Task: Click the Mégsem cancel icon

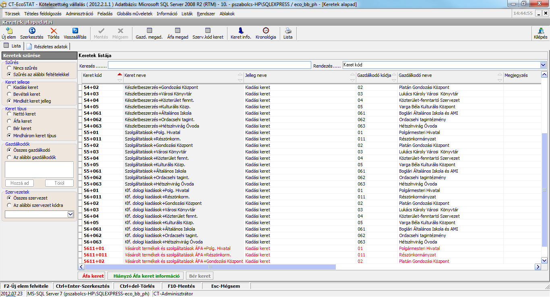Action: (120, 31)
